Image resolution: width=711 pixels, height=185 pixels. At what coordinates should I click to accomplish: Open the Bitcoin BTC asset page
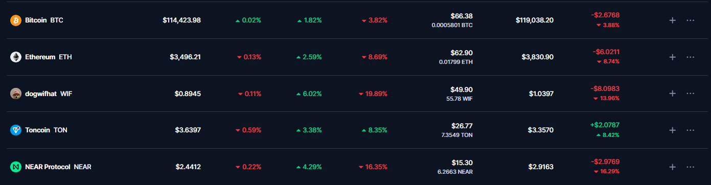point(44,20)
